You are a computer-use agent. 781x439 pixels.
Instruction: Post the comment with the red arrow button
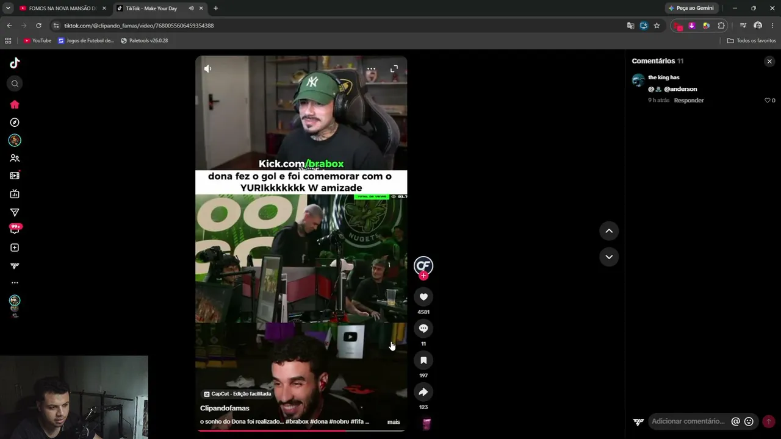(x=769, y=421)
